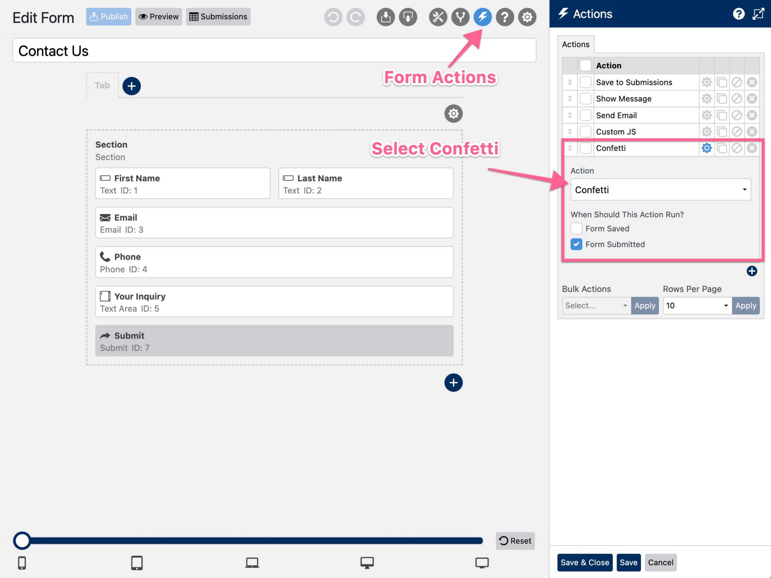
Task: Open the Bulk Actions select dropdown
Action: pos(596,306)
